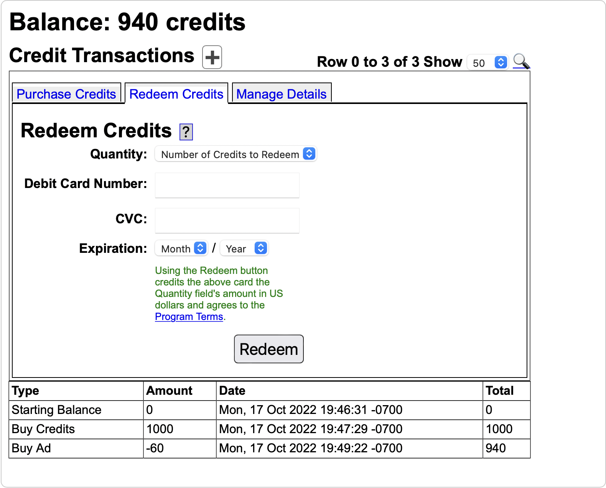This screenshot has height=488, width=606.
Task: Click the Redeem button
Action: 269,349
